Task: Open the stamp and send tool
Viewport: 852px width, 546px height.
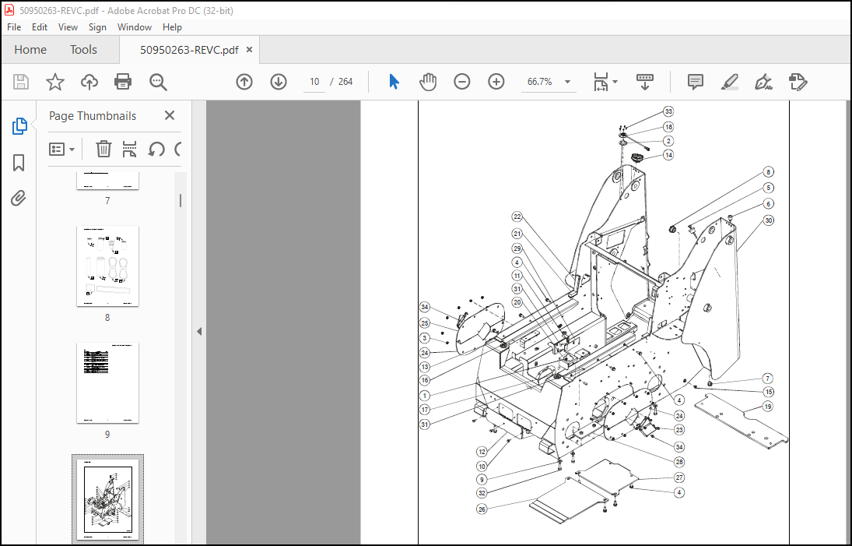Action: click(798, 82)
